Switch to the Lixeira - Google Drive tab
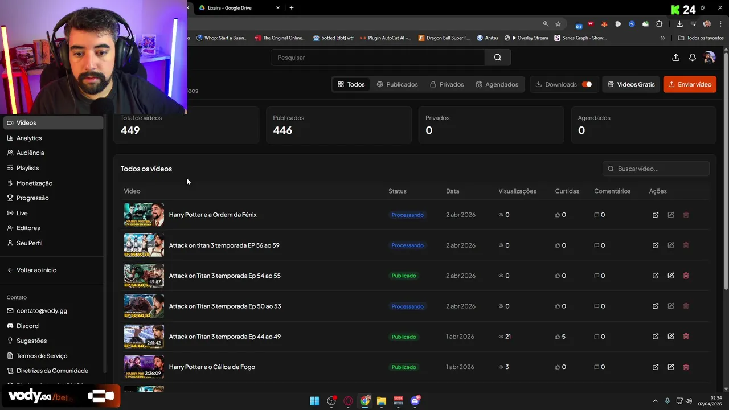 238,8
